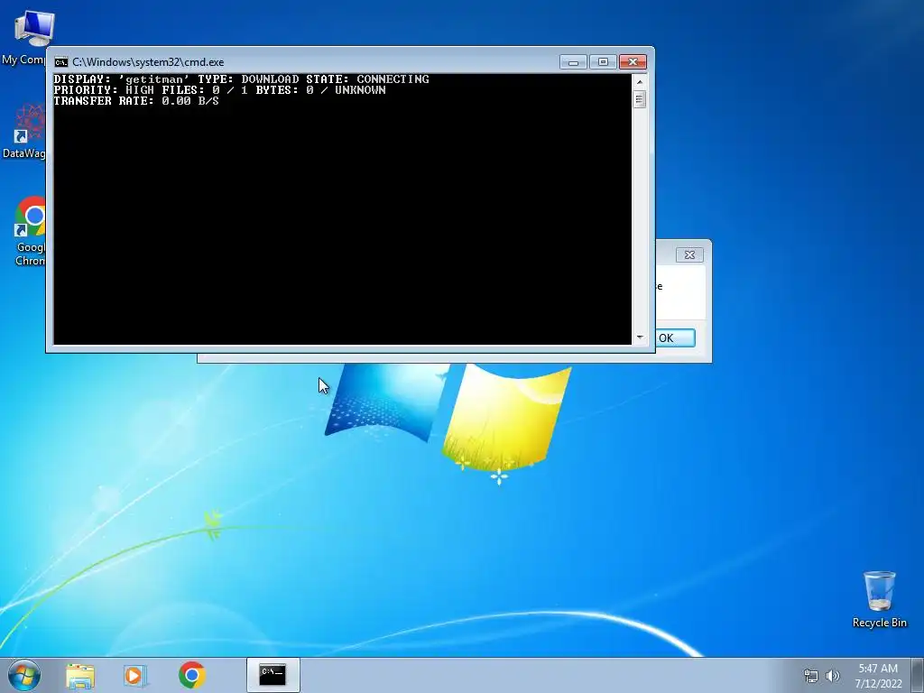Minimize the cmd.exe window
This screenshot has height=693, width=924.
573,62
